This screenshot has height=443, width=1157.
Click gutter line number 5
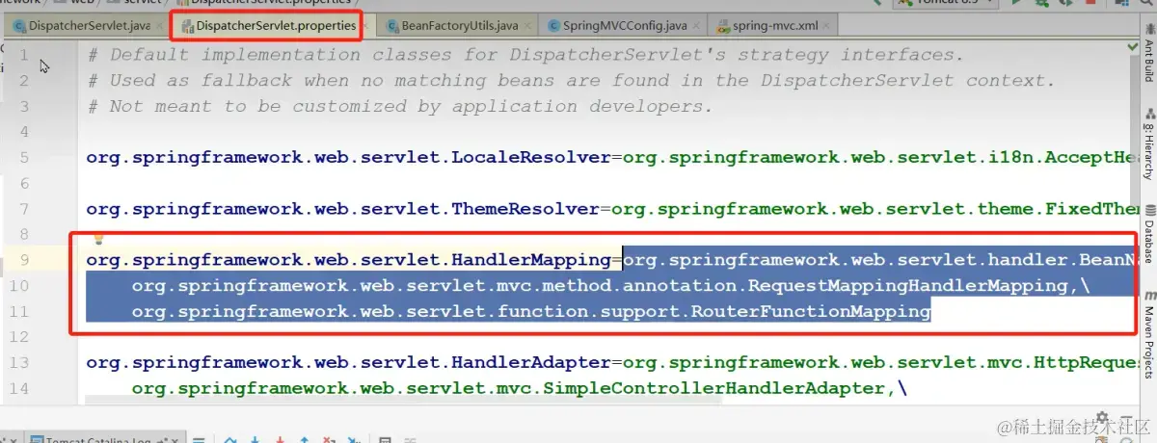pos(23,157)
